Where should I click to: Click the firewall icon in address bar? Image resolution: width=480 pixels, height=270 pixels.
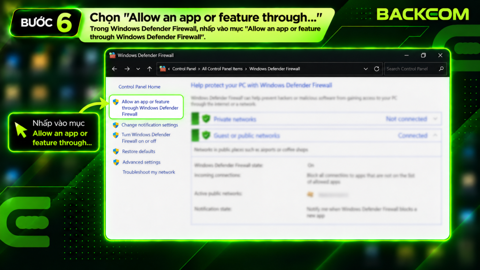[x=163, y=68]
